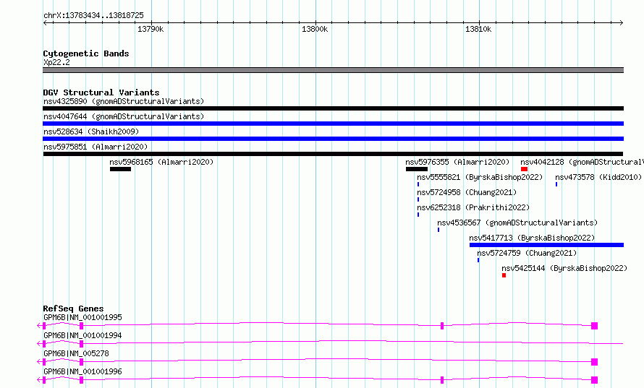Select the nsv5976355 (Almarri2020) label
This screenshot has height=388, width=644.
point(457,162)
